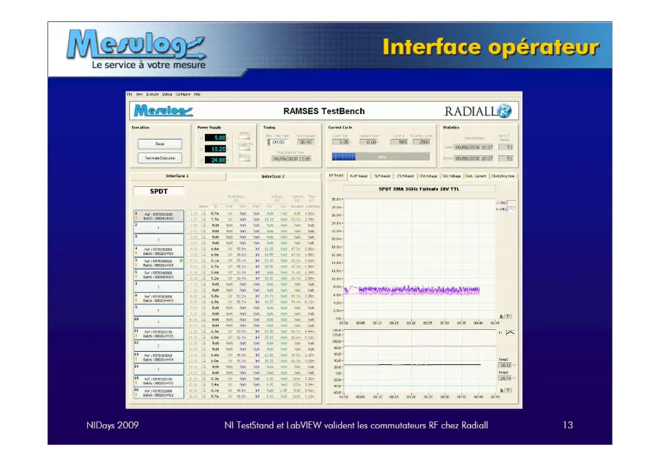Switch to the Interface 1 tab

[x=177, y=176]
